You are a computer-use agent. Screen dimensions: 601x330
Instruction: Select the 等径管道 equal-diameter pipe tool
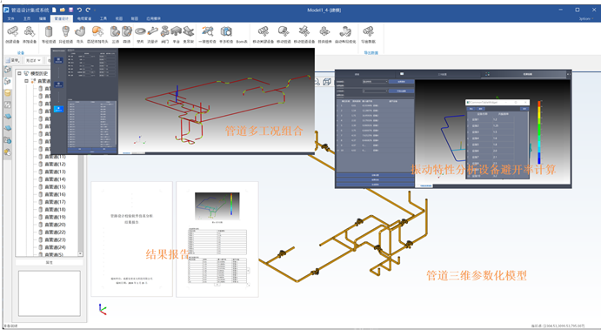49,35
